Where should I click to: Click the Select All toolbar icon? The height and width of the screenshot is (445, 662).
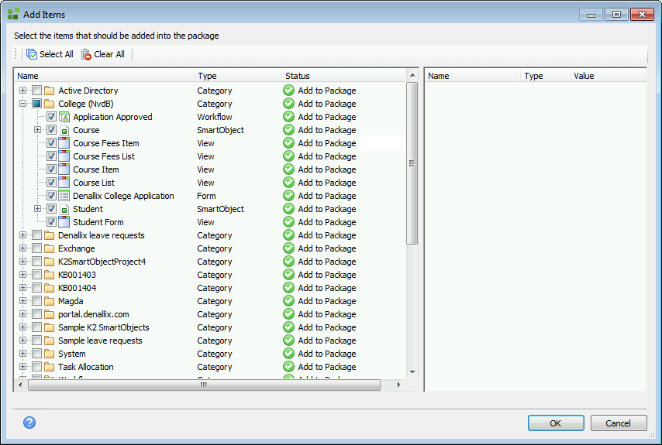pyautogui.click(x=32, y=54)
